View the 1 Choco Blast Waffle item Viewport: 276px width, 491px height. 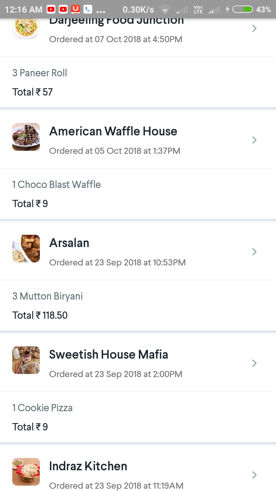pos(56,185)
